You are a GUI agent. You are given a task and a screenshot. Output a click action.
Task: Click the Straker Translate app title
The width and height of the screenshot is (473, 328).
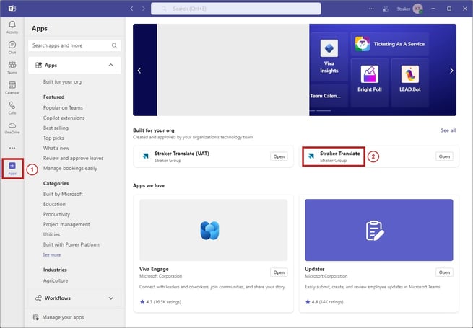point(339,154)
